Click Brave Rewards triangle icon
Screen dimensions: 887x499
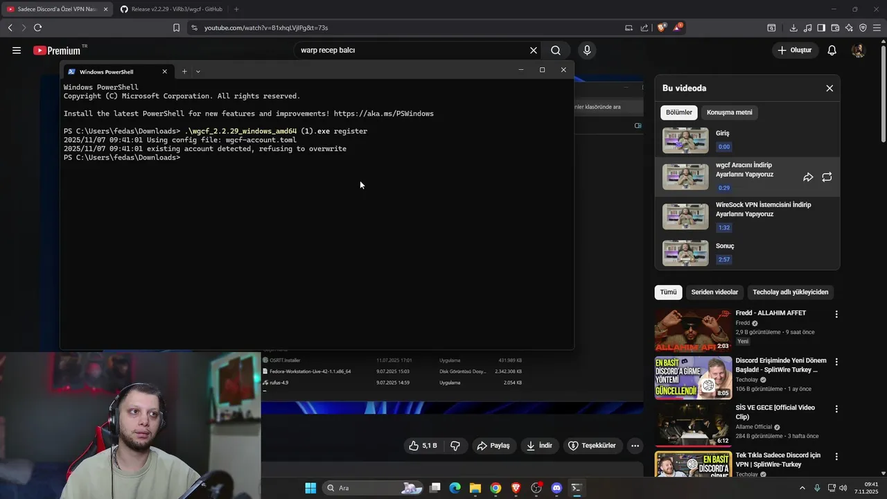677,28
